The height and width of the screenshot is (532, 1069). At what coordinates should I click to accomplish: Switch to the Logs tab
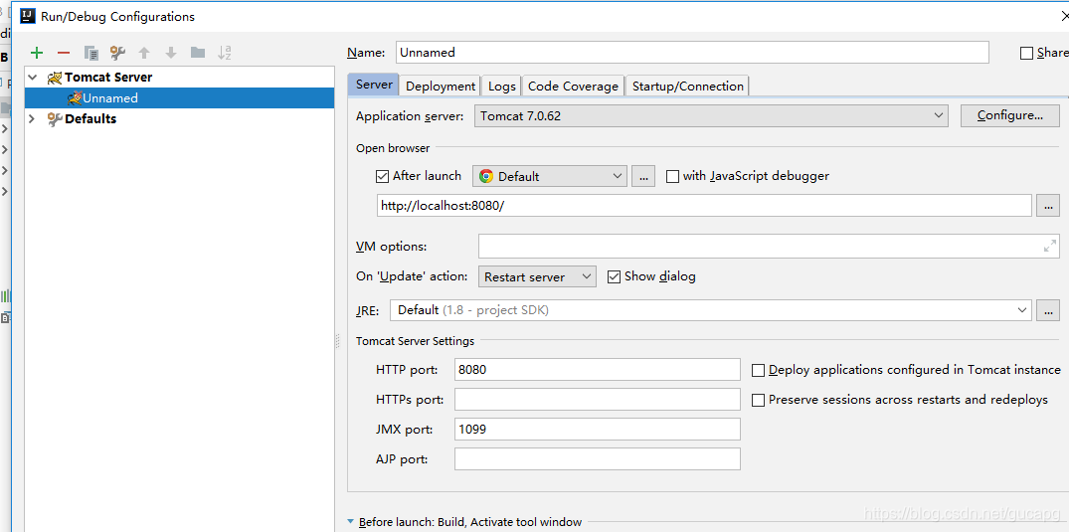coord(502,86)
